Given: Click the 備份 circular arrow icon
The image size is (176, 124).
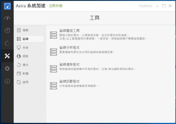Looking at the screenshot, I should [19, 65].
